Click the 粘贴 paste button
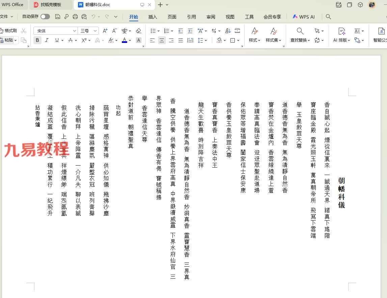 click(7, 40)
